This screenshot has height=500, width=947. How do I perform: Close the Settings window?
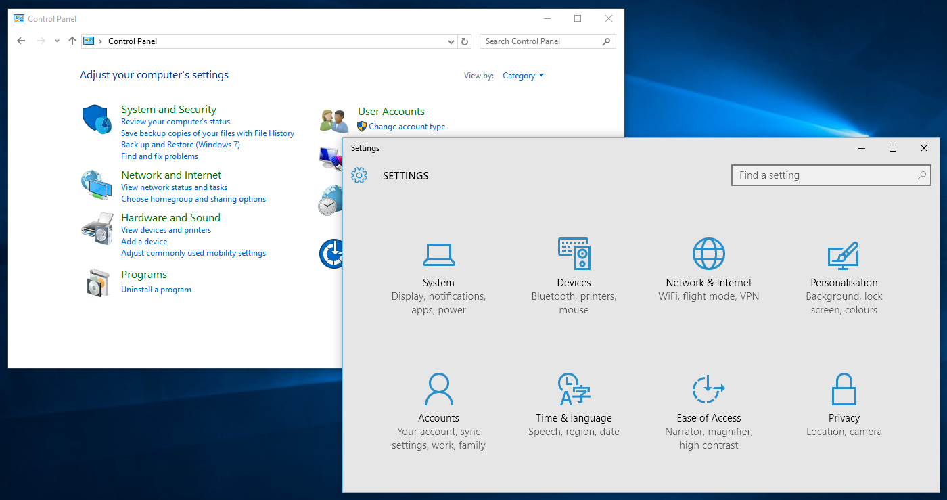(x=924, y=148)
